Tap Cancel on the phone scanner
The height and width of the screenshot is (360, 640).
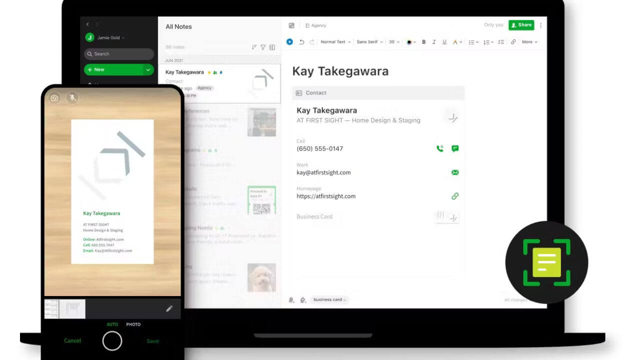(72, 340)
